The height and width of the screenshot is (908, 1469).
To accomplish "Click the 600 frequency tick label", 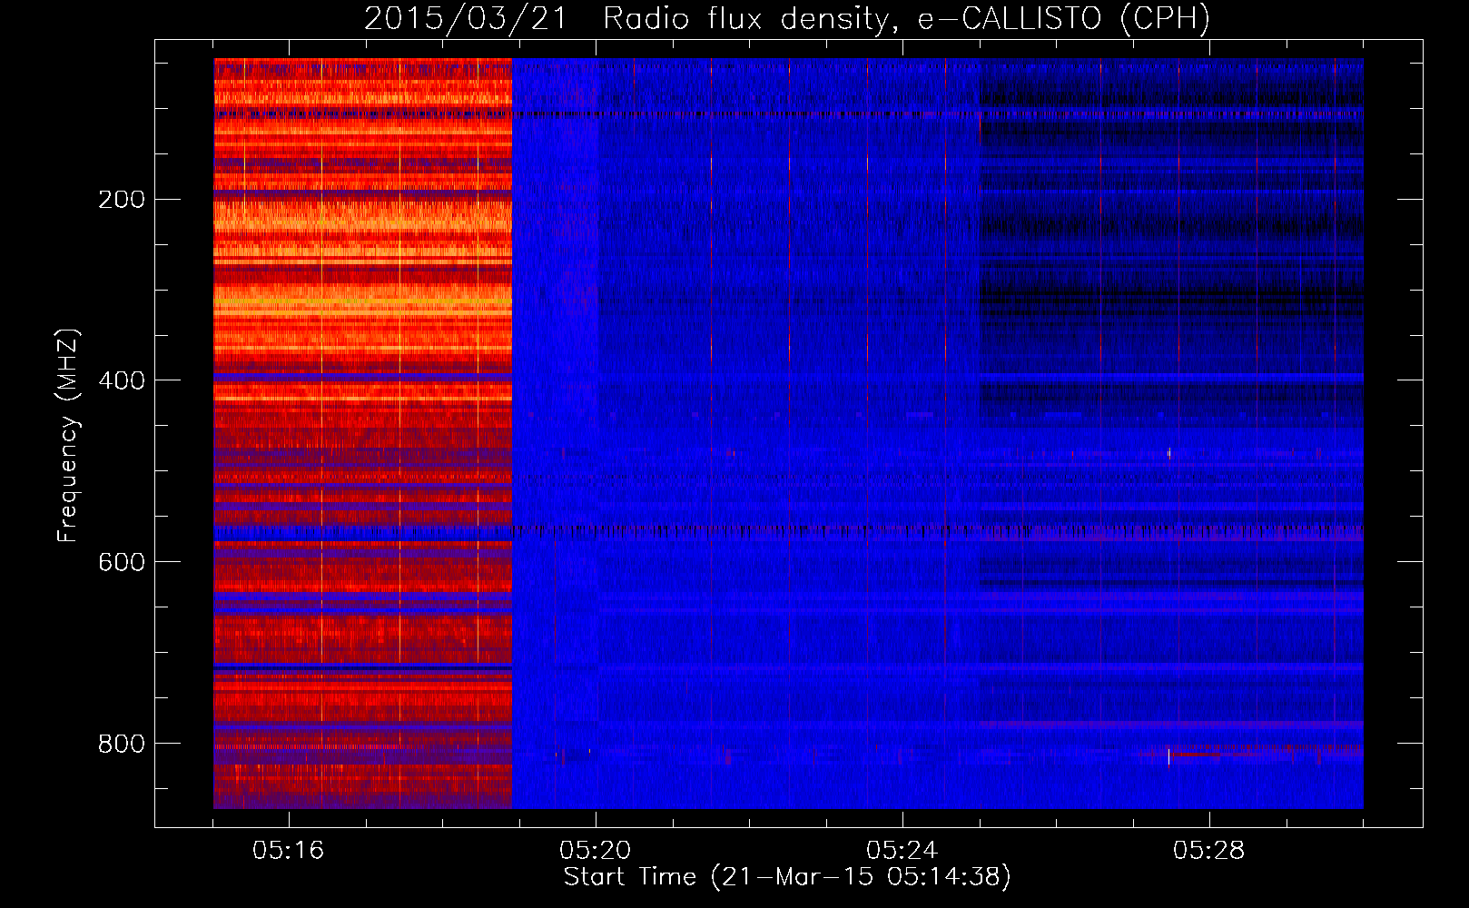I will 121,562.
